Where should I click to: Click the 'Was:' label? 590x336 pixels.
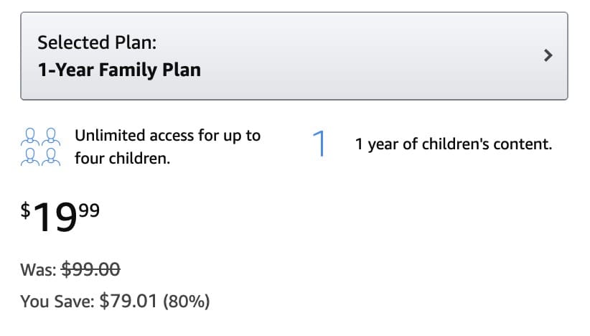coord(39,269)
